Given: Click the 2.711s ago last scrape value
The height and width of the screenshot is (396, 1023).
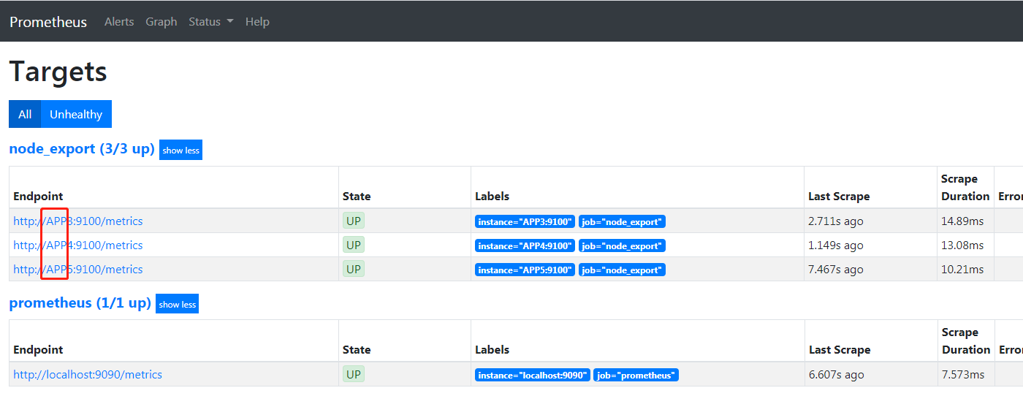Looking at the screenshot, I should point(836,221).
